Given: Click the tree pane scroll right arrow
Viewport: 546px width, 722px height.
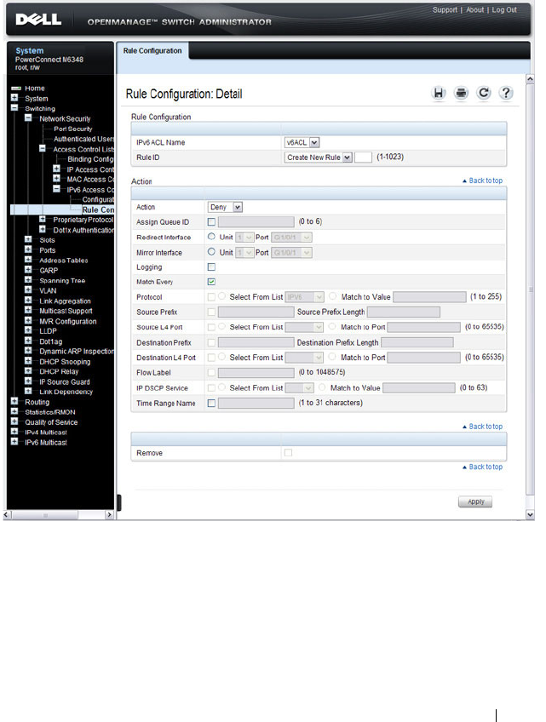Looking at the screenshot, I should 109,515.
